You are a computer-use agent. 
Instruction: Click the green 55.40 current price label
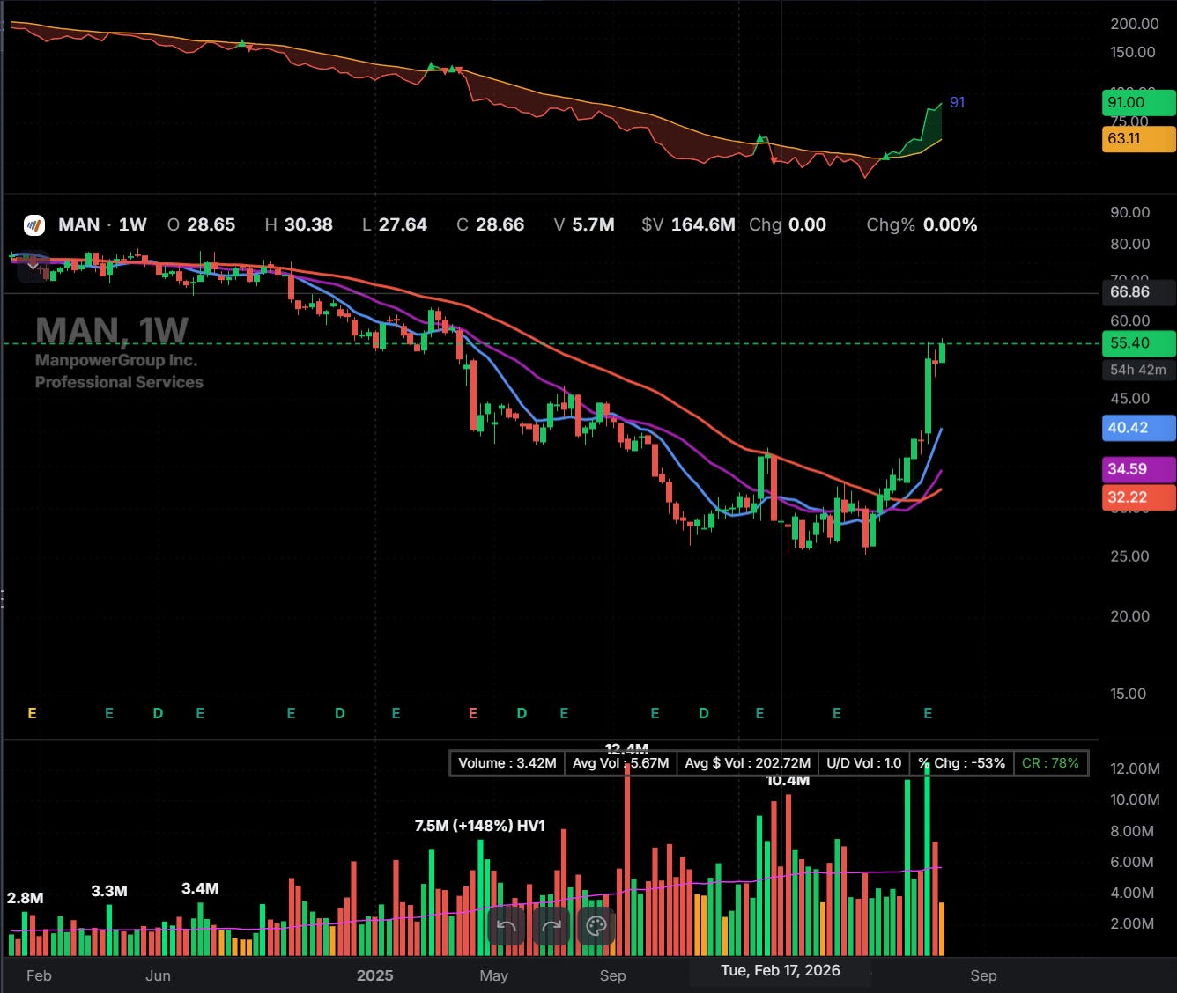[1139, 343]
